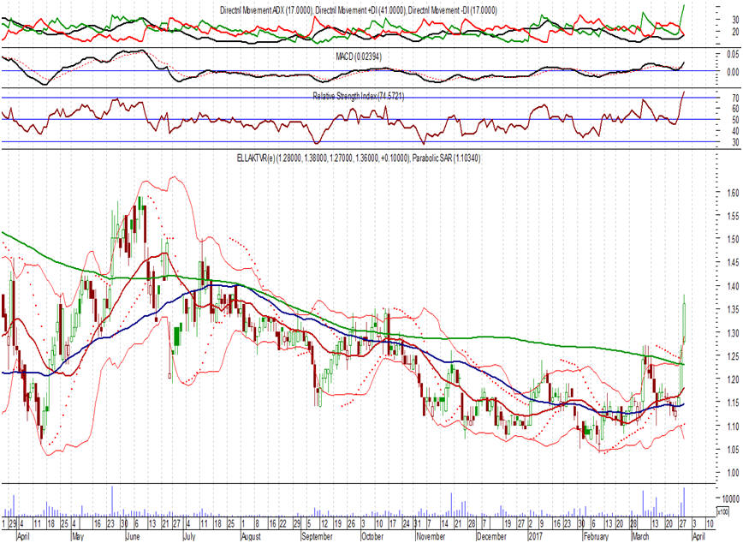Select the tallest volume bar at chart's right end
743x543 pixels.
coord(685,499)
